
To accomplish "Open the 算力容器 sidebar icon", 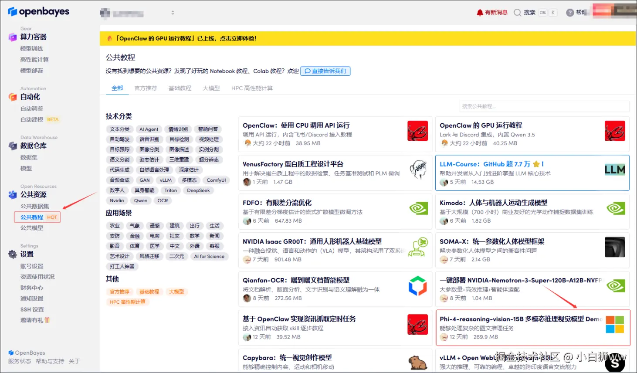I will pos(12,37).
